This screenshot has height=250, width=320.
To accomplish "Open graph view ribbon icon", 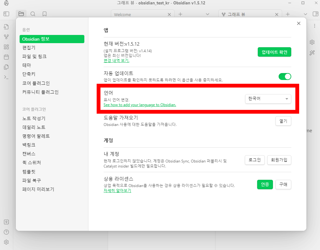I will tap(6, 37).
